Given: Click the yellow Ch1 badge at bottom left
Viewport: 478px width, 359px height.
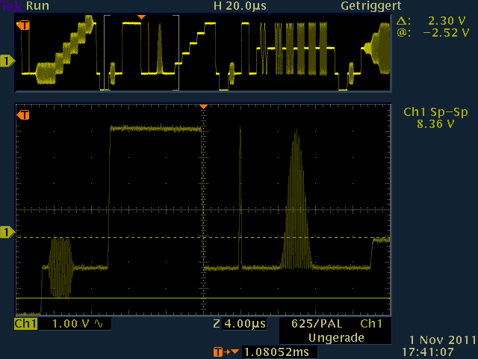Looking at the screenshot, I should [x=25, y=325].
